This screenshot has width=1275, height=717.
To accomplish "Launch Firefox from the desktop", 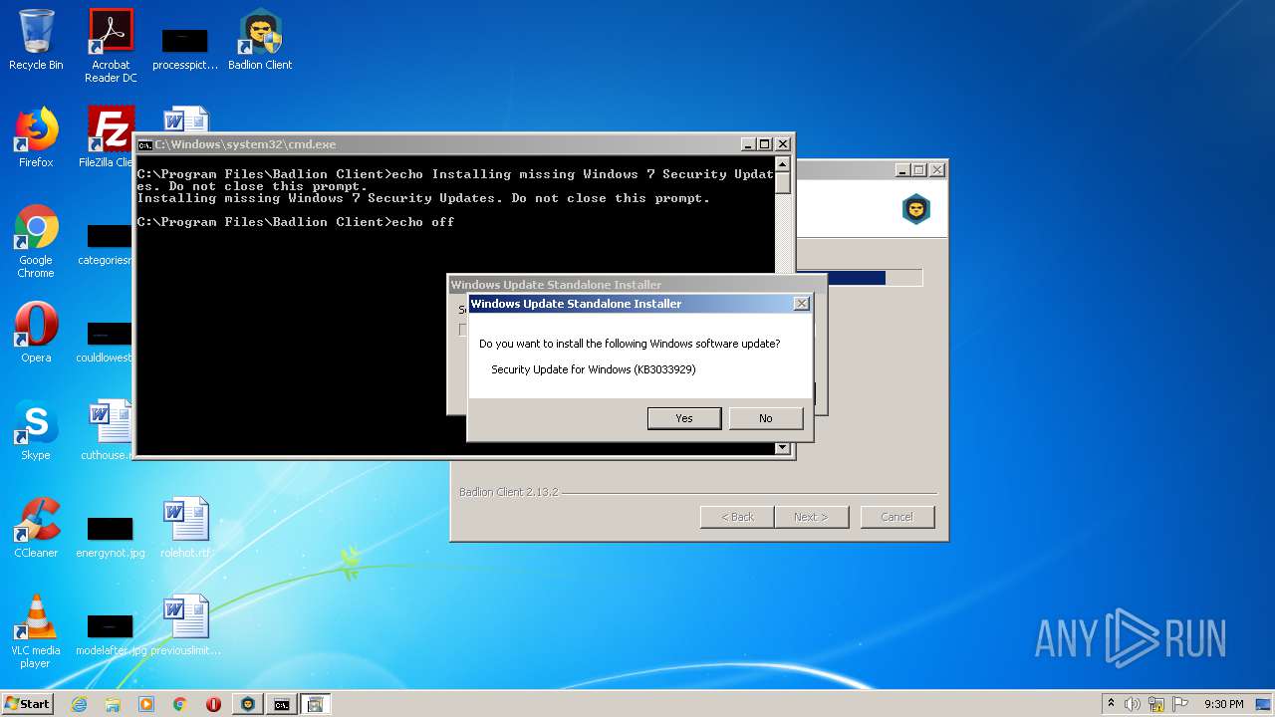I will tap(36, 137).
